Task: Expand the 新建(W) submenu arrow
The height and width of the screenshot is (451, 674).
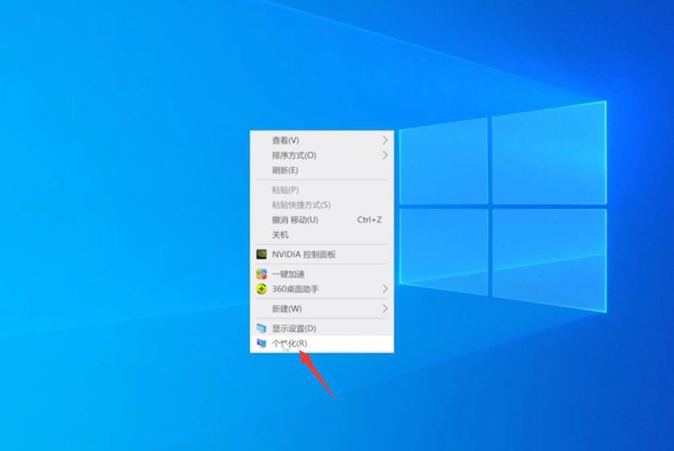Action: click(384, 308)
